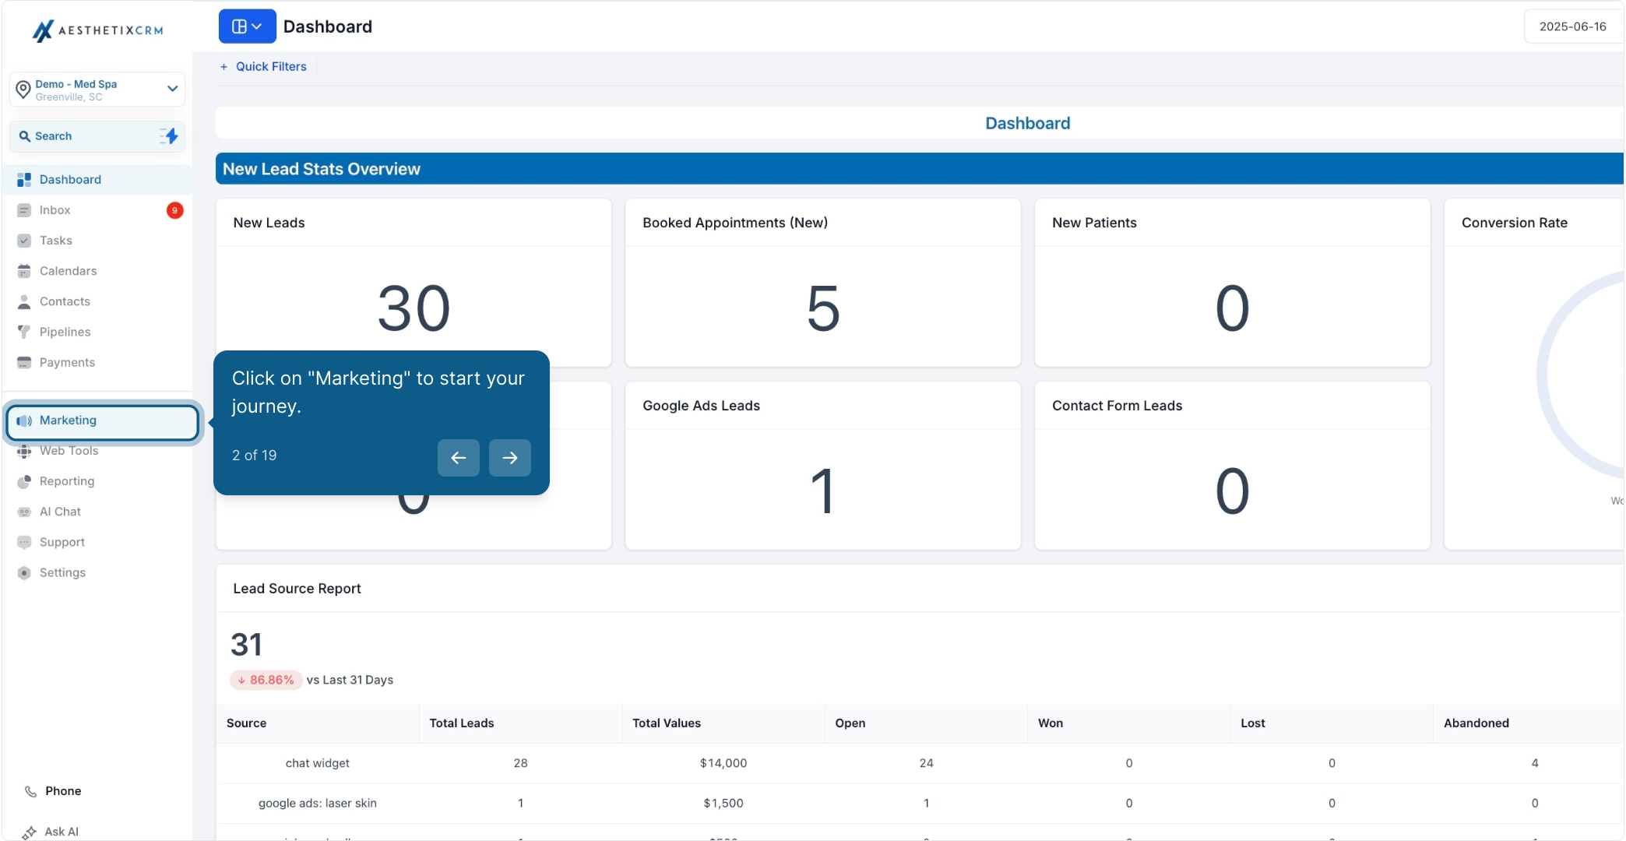Click the lightning quick-action icon
Image resolution: width=1626 pixels, height=841 pixels.
[169, 136]
